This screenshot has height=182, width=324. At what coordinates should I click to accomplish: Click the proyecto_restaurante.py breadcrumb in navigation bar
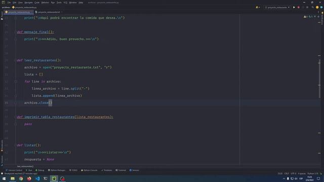(24, 8)
